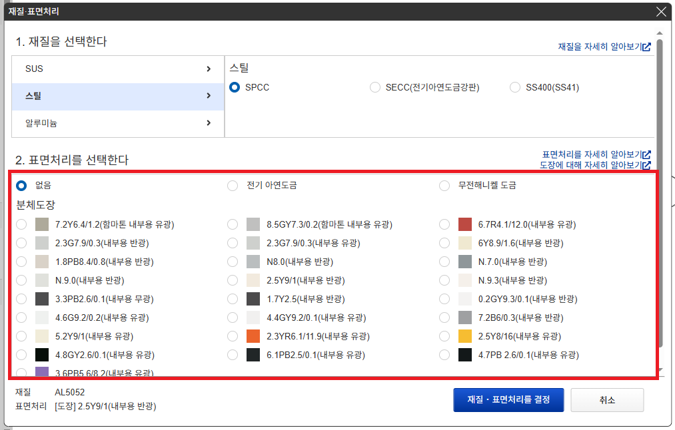This screenshot has height=430, width=675.
Task: Select the SECC(전기아연도금강판) radio button
Action: [375, 87]
